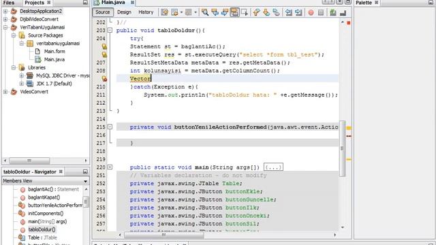Select the Projects tab
This screenshot has height=245, width=436.
(34, 3)
